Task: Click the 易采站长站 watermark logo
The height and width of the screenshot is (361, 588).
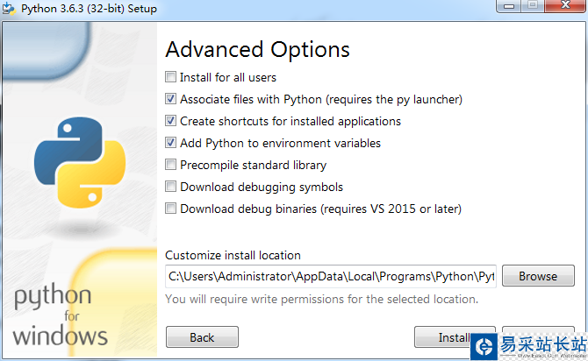Action: click(x=528, y=346)
